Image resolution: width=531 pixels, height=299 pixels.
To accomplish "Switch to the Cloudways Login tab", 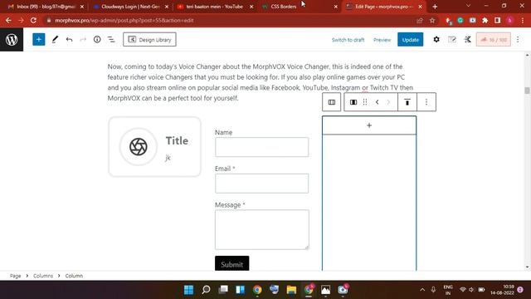I will click(130, 7).
